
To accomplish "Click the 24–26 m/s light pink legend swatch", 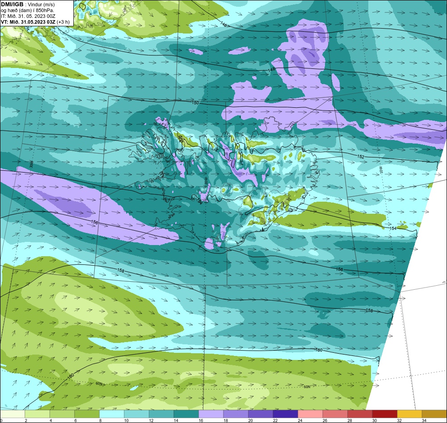I will coord(310,414).
